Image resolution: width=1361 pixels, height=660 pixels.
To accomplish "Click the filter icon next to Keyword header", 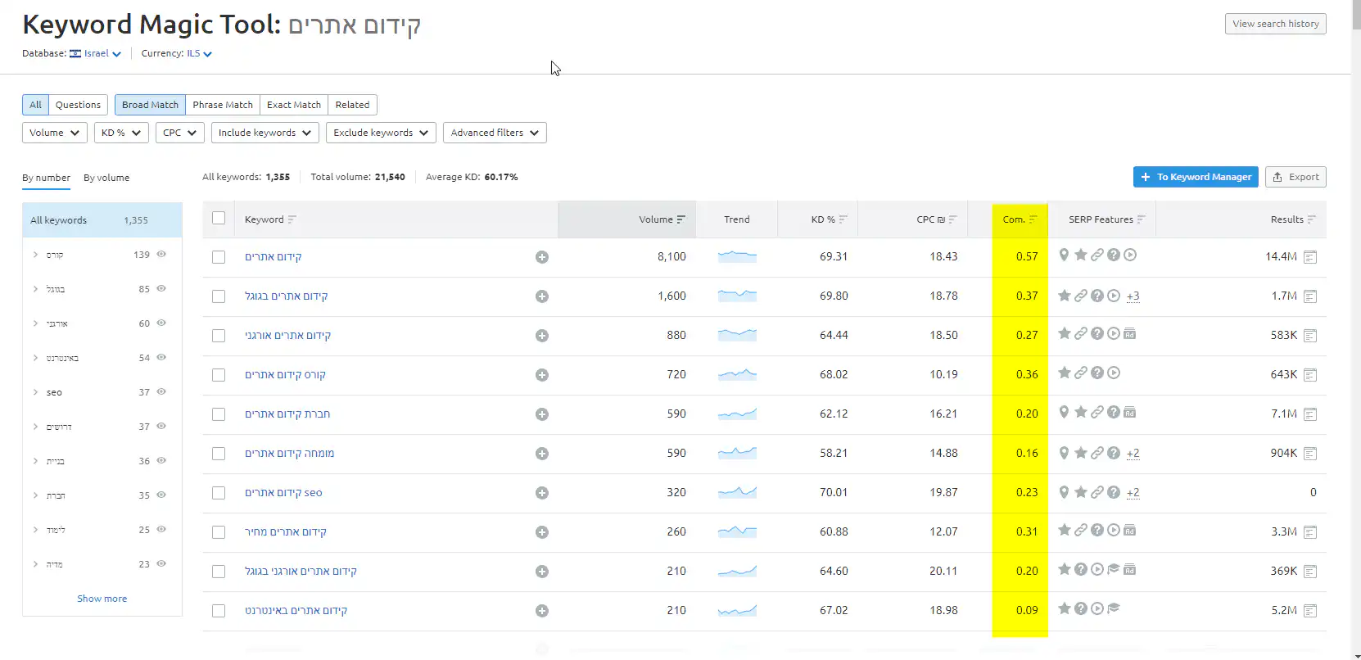I will [292, 219].
